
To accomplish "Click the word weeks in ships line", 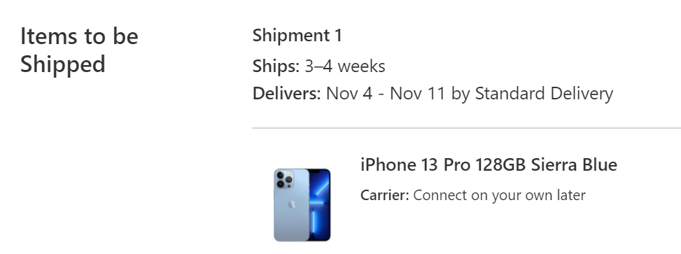I will point(361,66).
